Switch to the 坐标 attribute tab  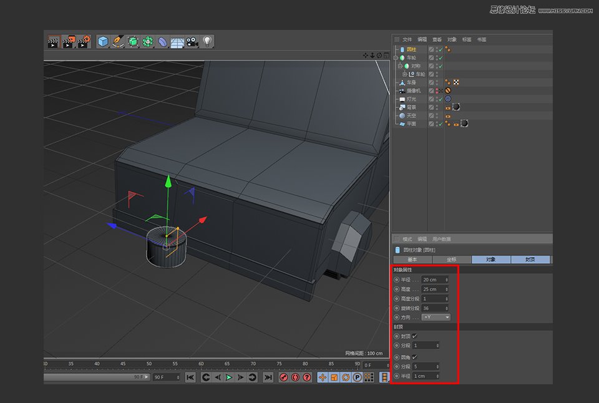[450, 260]
